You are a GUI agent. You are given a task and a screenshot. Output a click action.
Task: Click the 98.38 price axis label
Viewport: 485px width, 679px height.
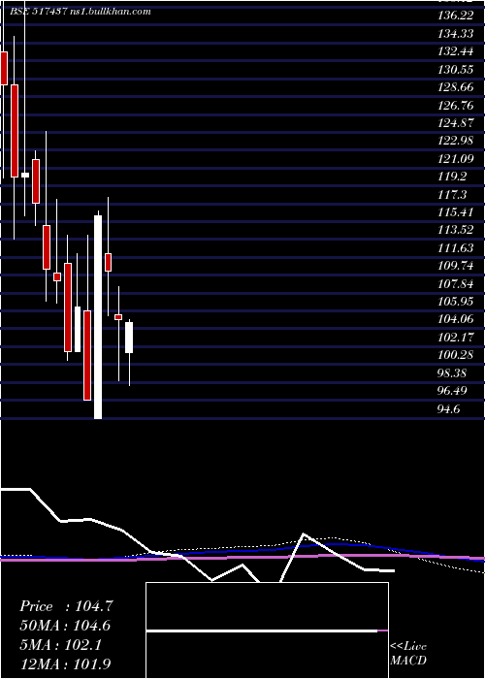[x=453, y=372]
